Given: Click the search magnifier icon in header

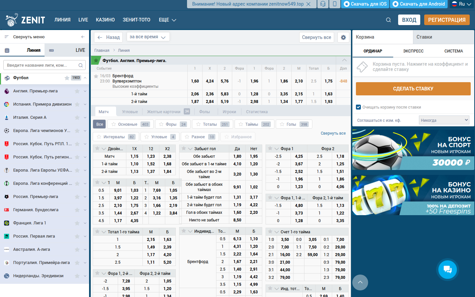Looking at the screenshot, I should [x=388, y=20].
